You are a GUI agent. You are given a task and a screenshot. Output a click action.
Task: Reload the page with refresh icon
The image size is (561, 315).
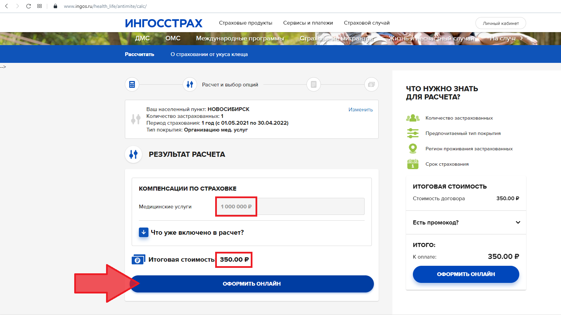tap(28, 6)
